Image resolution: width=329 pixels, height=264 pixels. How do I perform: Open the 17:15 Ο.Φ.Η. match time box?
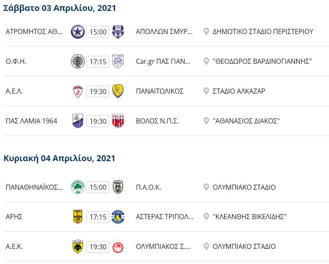98,62
